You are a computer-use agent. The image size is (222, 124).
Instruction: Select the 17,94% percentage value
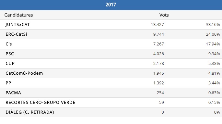[213, 44]
